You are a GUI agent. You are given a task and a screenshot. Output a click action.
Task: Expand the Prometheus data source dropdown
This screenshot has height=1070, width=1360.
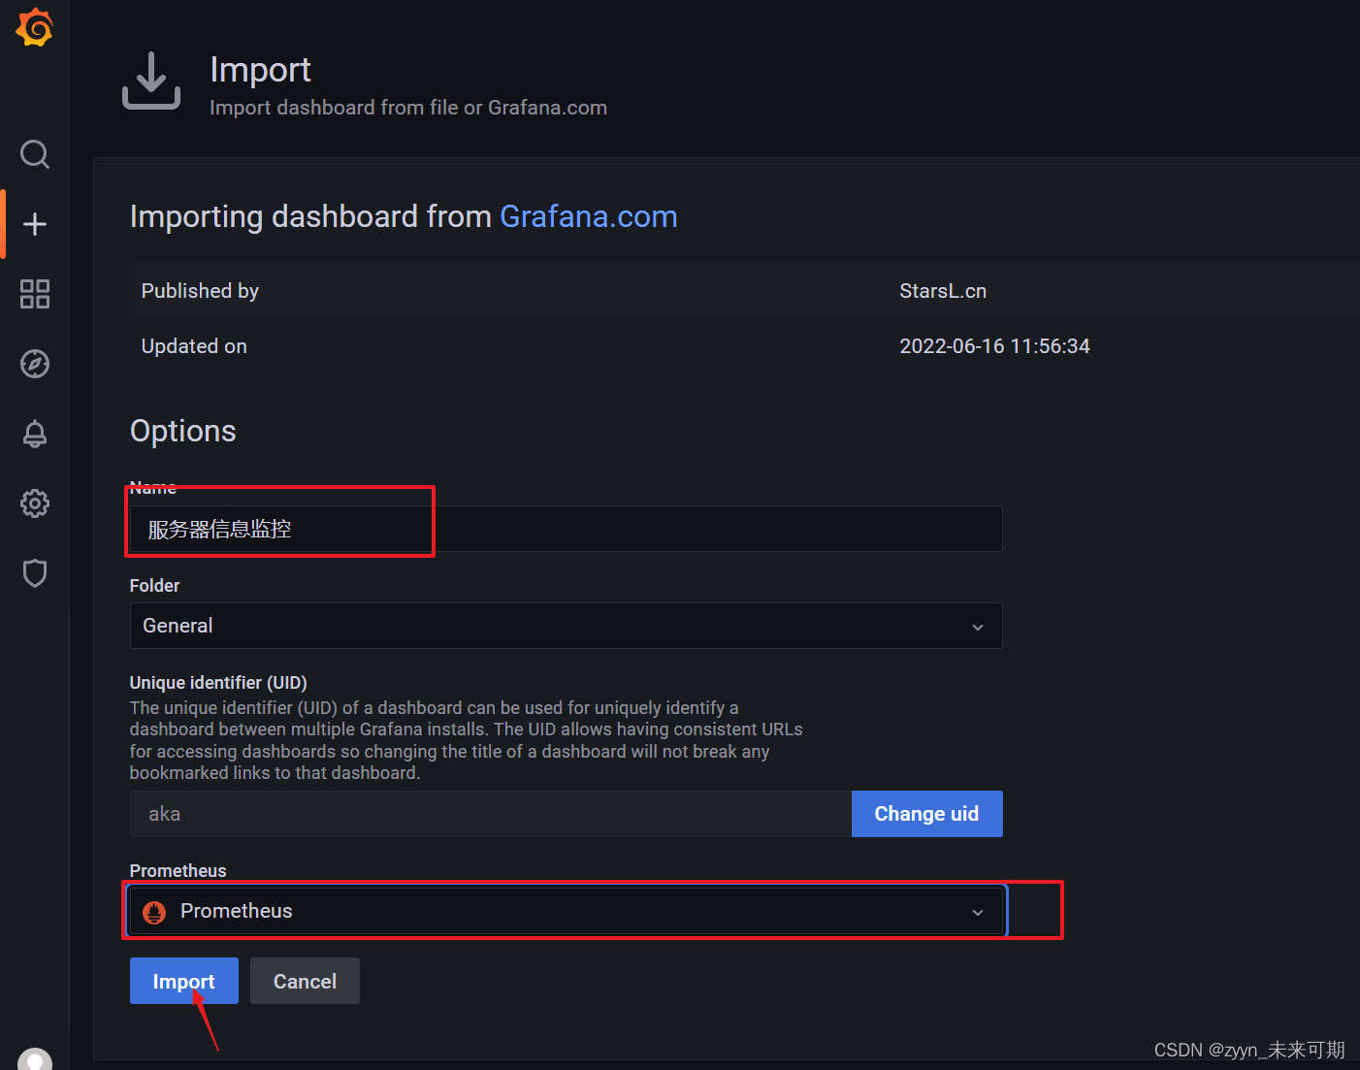pos(566,911)
